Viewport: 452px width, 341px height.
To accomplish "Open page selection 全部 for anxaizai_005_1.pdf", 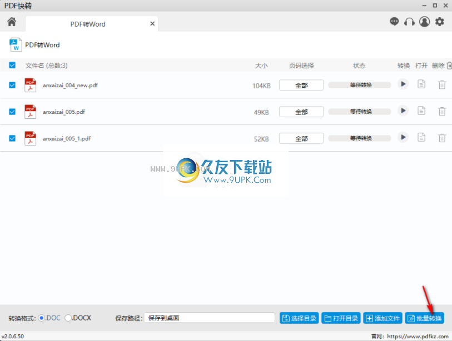I will 301,138.
